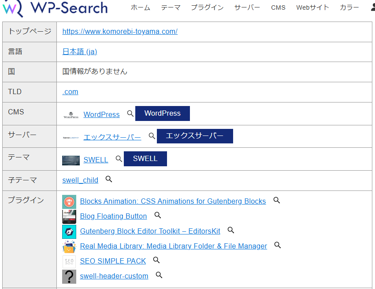Viewport: 375px width, 289px height.
Task: Click the blue WordPress button
Action: (163, 113)
